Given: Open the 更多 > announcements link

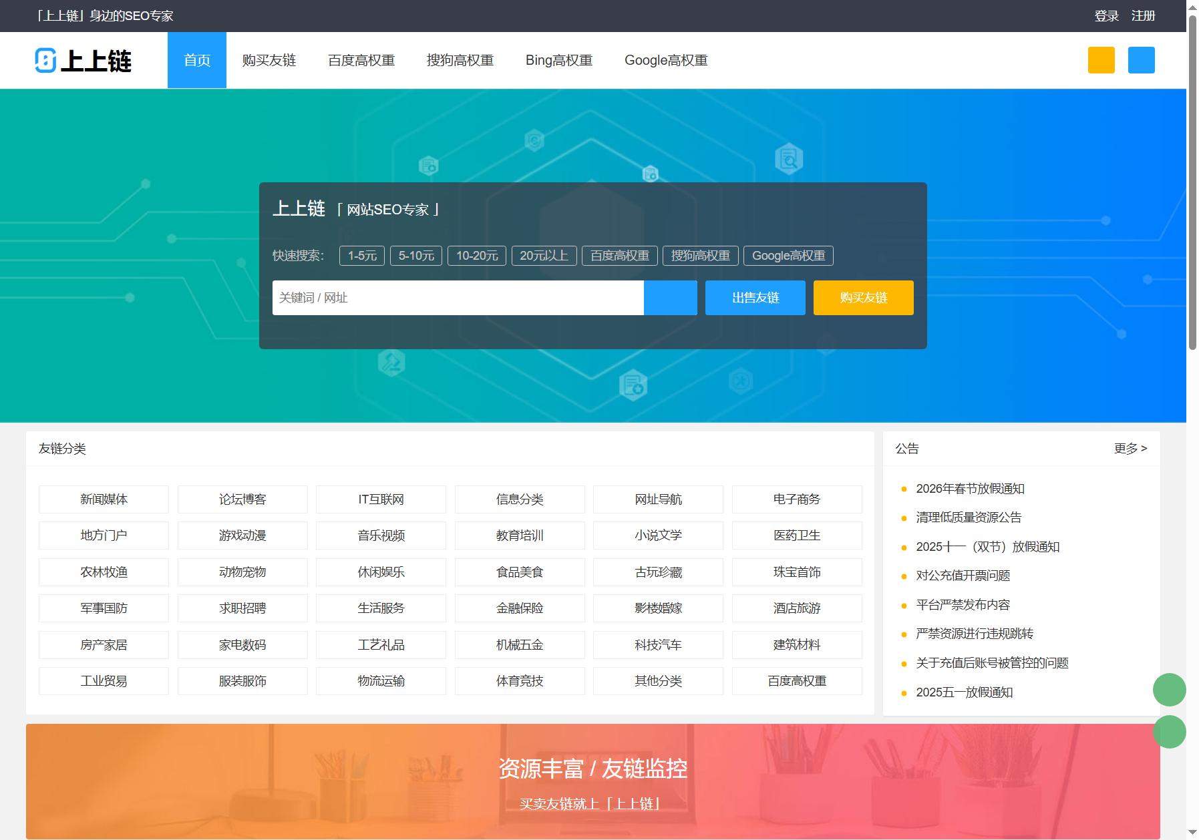Looking at the screenshot, I should (1130, 449).
